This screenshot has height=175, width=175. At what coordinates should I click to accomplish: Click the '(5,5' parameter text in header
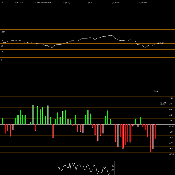coord(90,3)
